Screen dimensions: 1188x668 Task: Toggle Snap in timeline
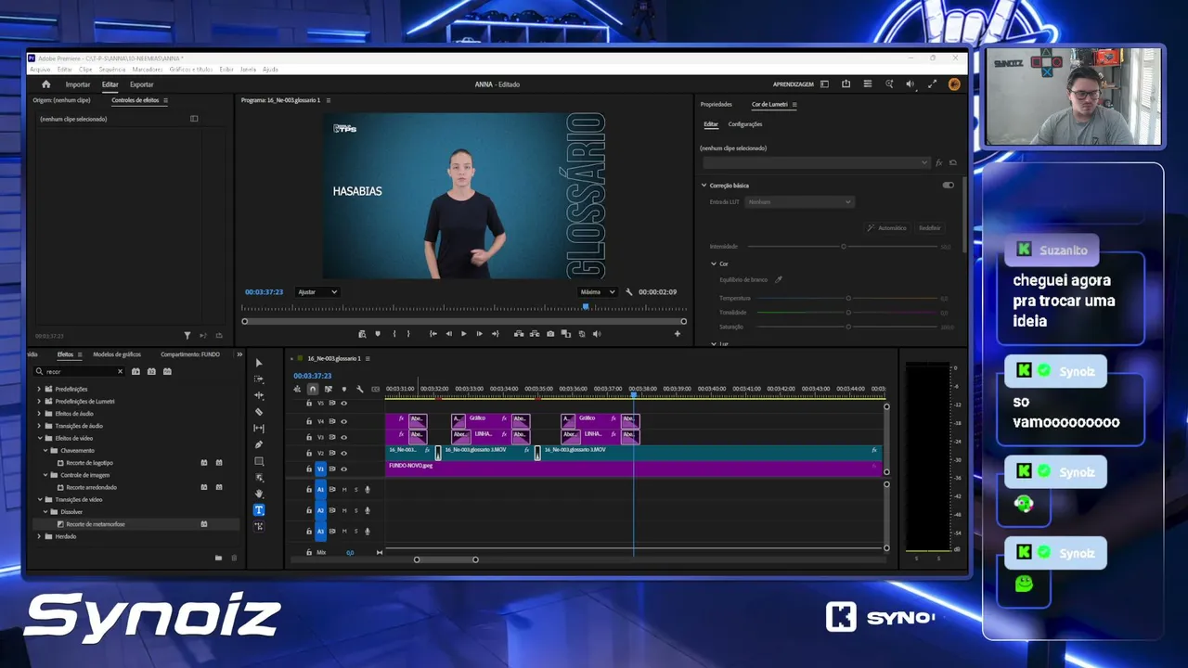(x=313, y=389)
